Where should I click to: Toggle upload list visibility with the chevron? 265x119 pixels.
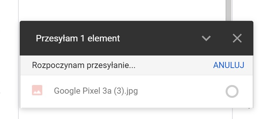point(206,38)
